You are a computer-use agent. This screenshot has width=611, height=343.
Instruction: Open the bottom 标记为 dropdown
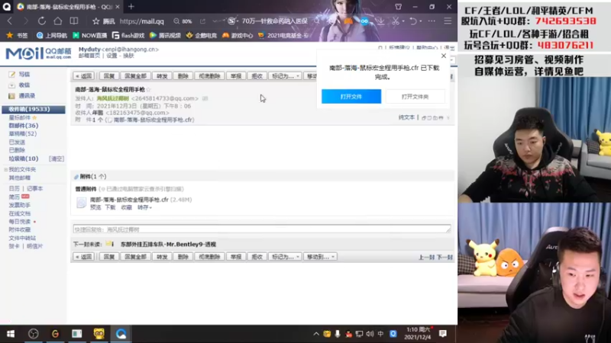285,257
